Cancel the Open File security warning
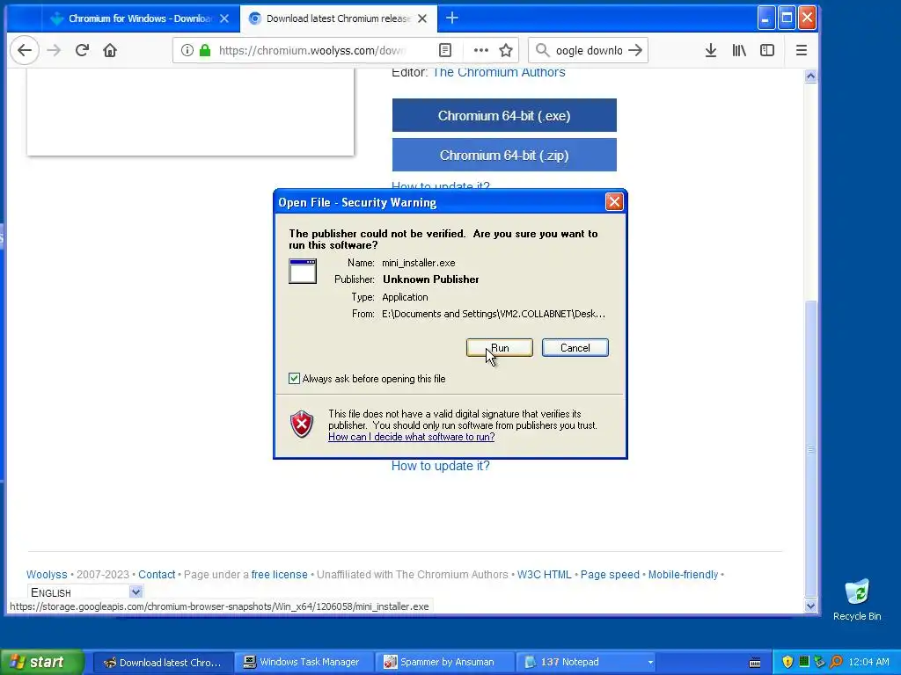901x675 pixels. tap(575, 348)
